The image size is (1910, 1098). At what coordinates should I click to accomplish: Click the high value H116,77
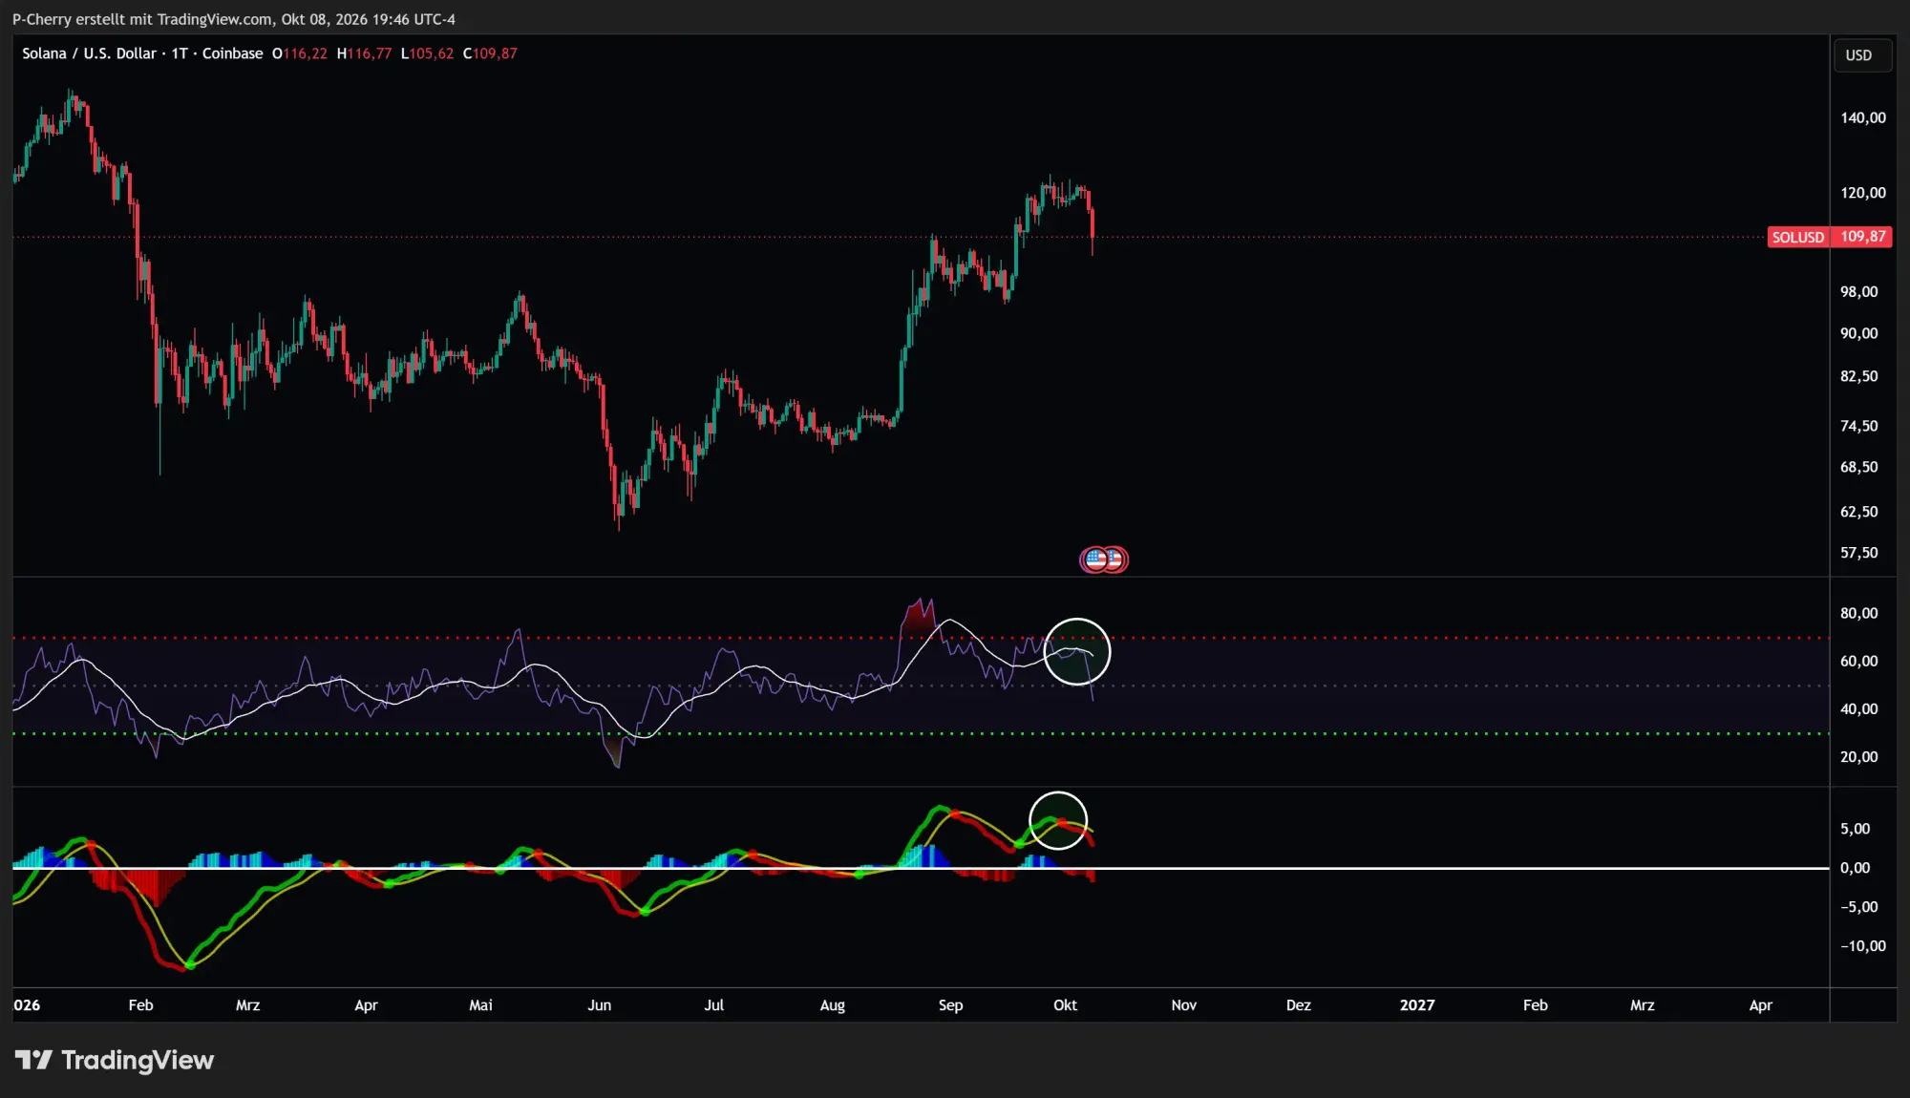point(364,53)
